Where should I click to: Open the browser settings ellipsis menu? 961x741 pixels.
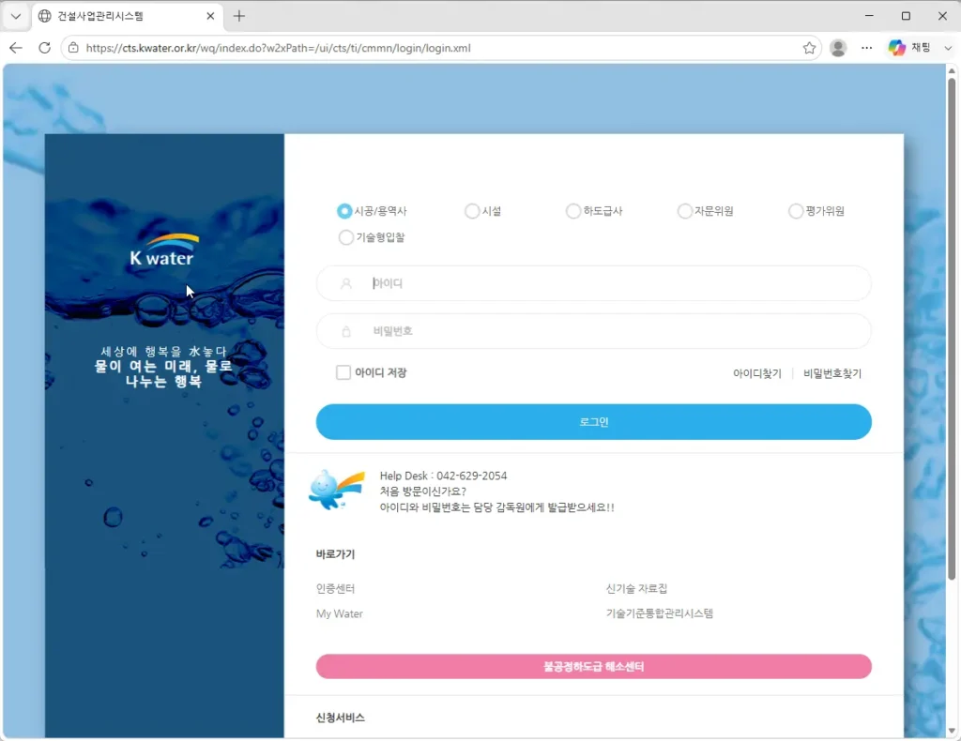tap(866, 48)
